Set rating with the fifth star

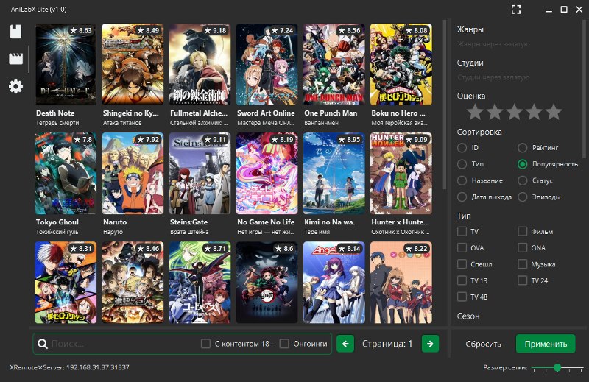(553, 112)
